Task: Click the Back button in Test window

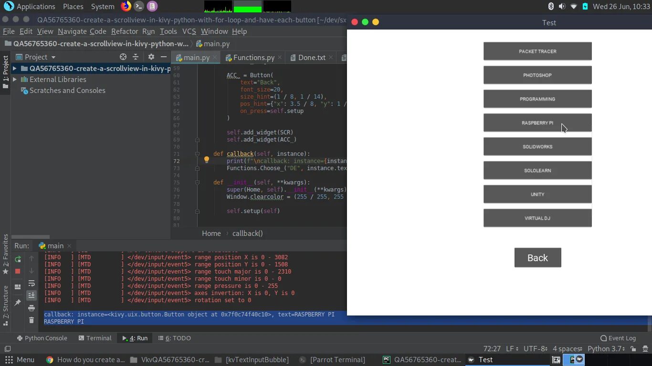Action: coord(537,257)
